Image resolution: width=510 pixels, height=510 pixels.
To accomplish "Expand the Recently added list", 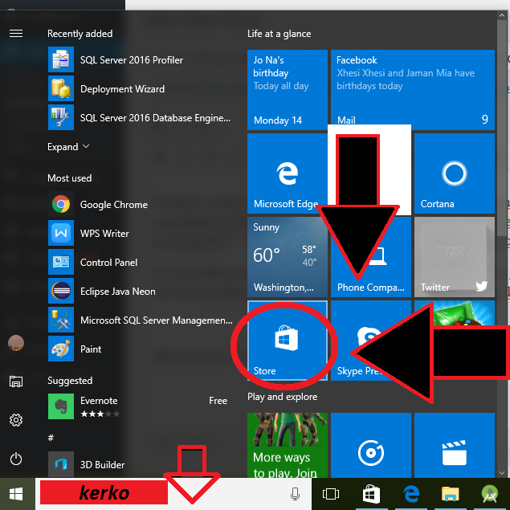I will click(68, 147).
